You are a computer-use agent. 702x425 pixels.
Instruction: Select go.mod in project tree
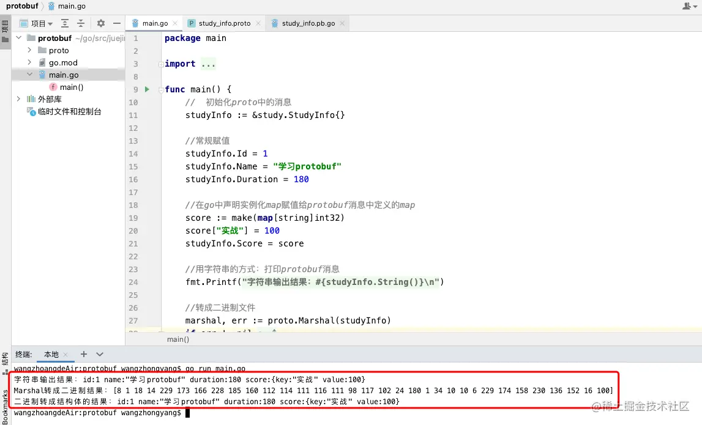(x=63, y=62)
